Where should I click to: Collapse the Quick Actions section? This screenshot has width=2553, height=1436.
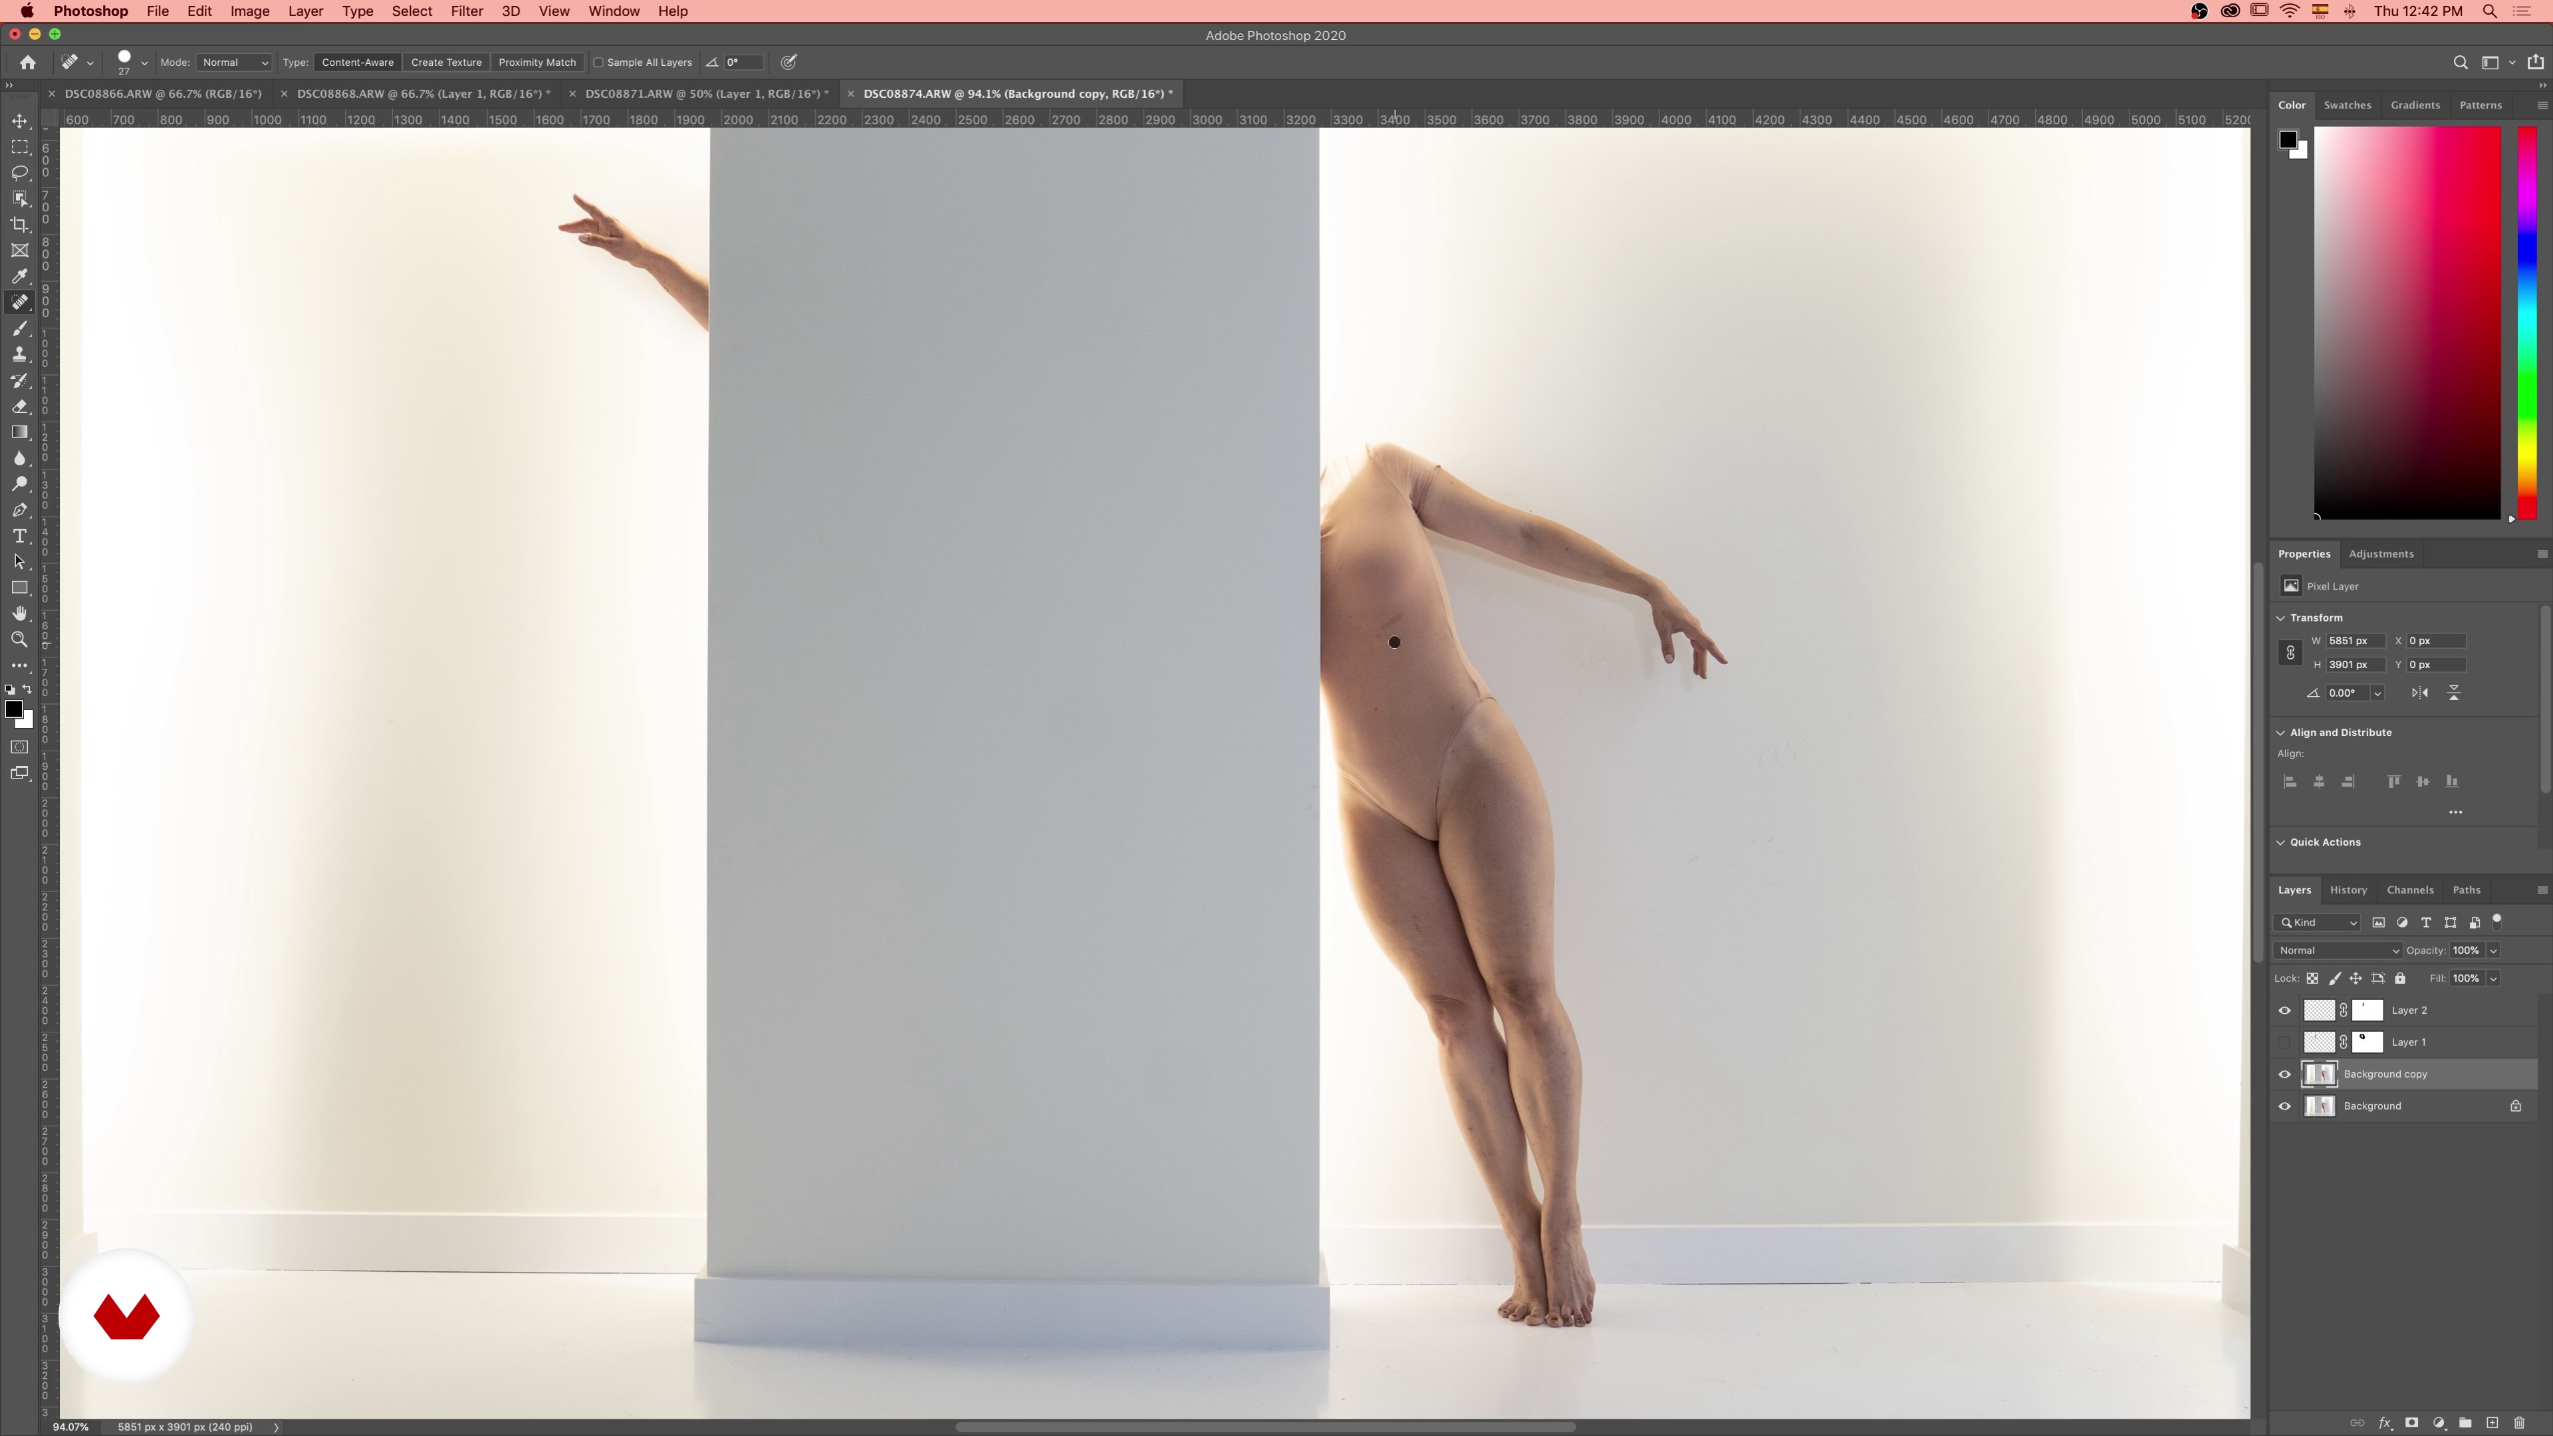click(2280, 842)
